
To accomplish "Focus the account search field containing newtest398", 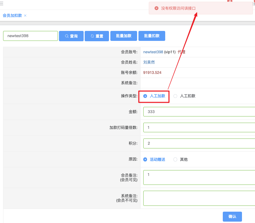I will [x=31, y=36].
